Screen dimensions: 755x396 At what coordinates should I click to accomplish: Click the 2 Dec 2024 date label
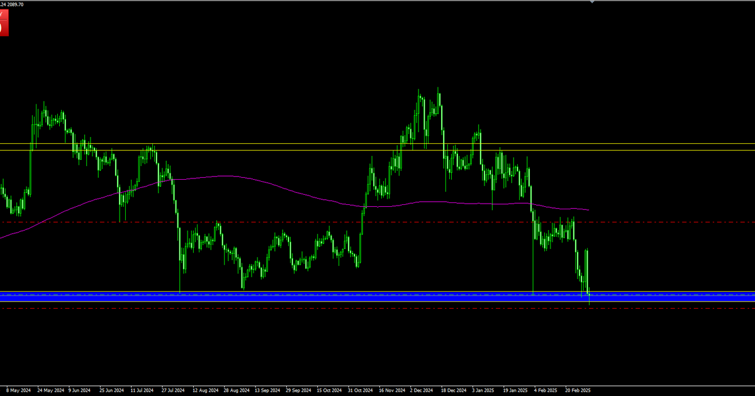coord(422,390)
